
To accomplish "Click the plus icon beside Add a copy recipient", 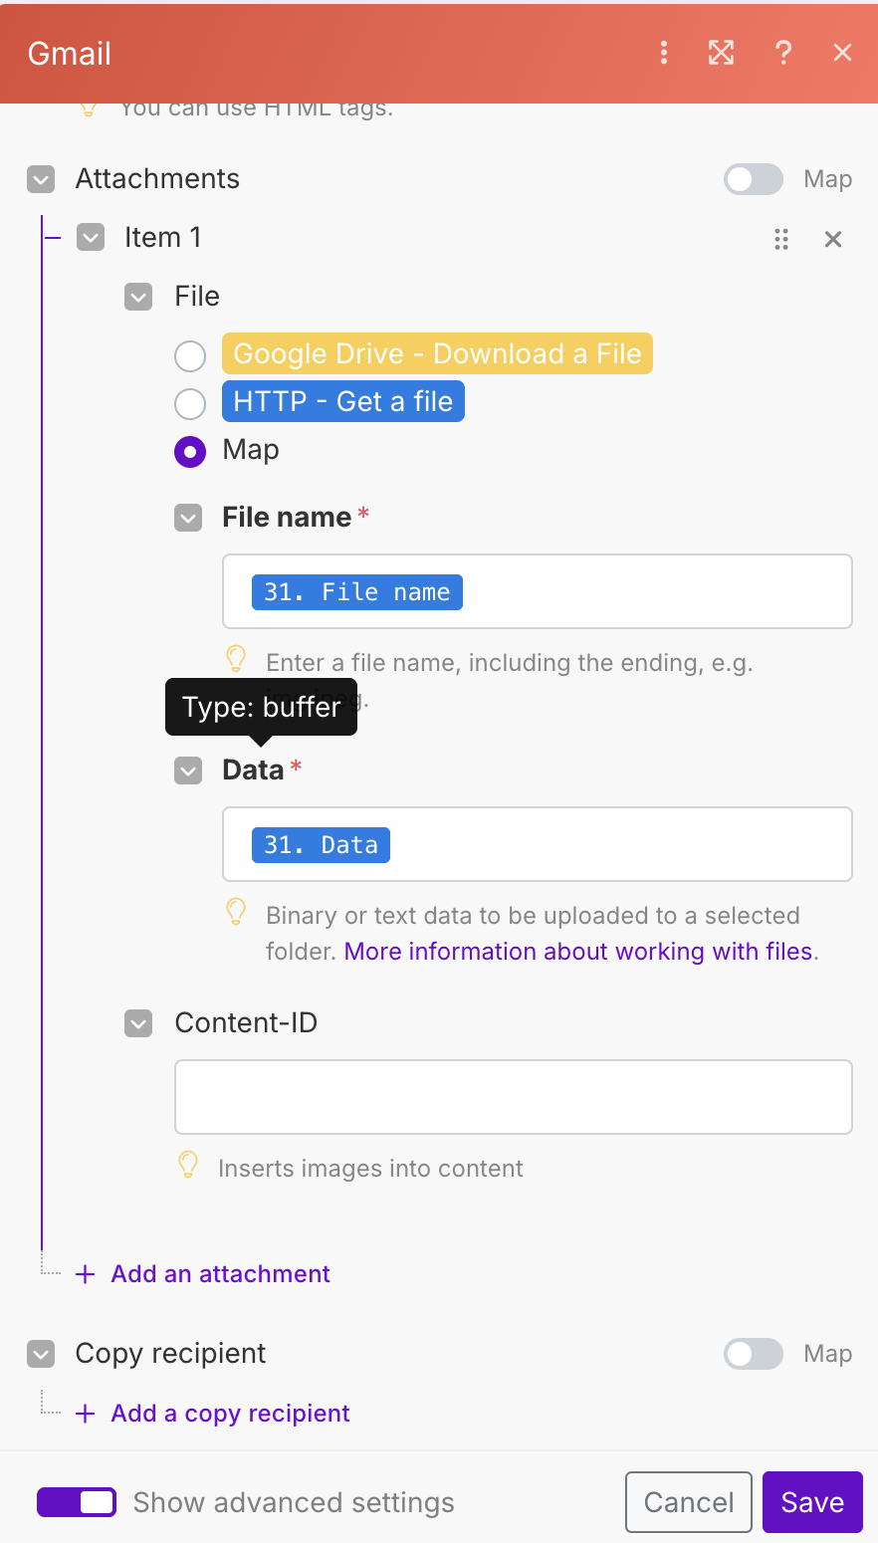I will pos(87,1414).
